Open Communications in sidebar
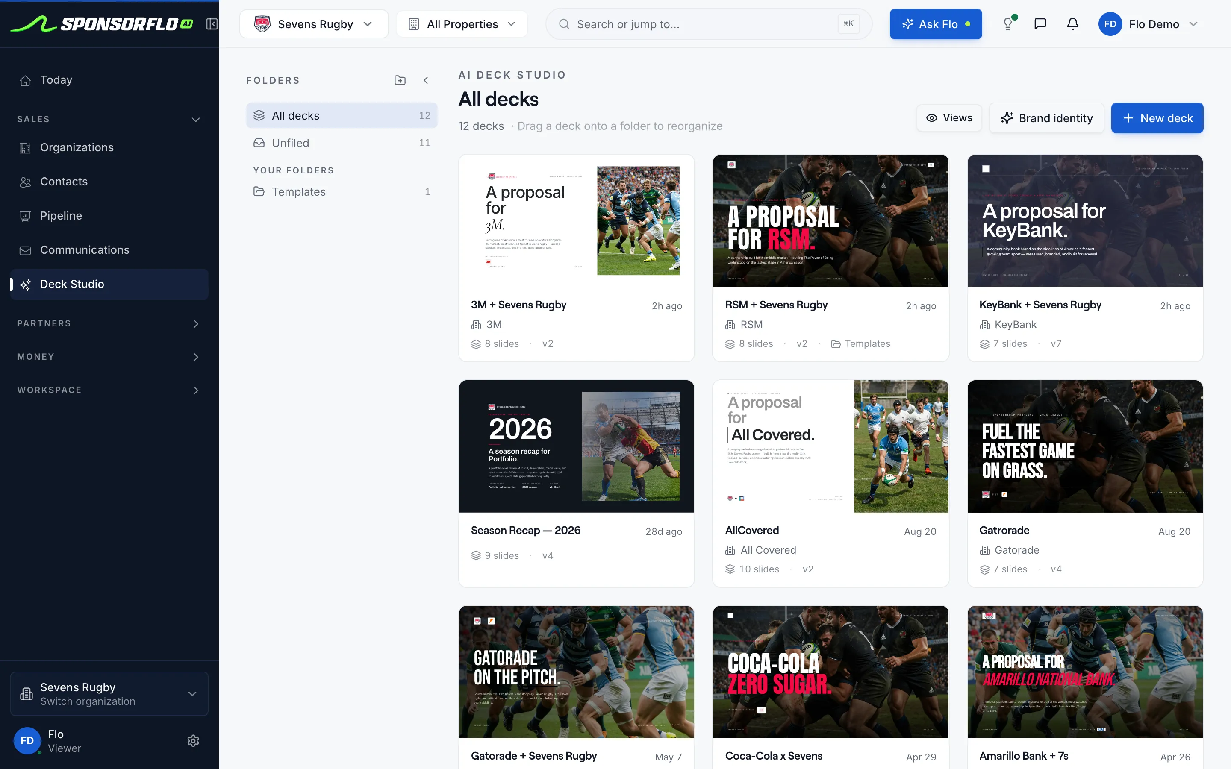The image size is (1231, 769). (109, 250)
